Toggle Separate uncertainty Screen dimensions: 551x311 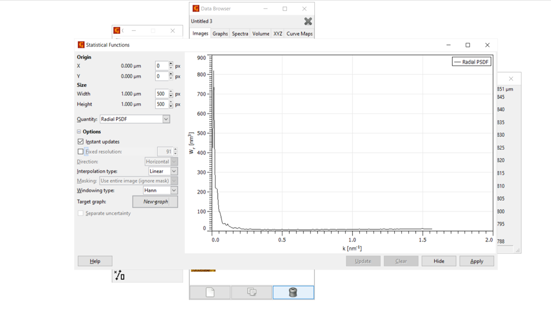(80, 213)
